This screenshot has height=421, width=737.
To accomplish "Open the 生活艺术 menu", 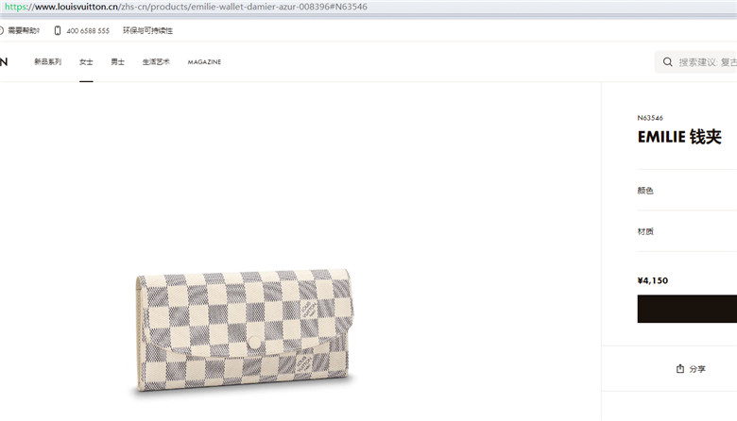I will tap(156, 62).
